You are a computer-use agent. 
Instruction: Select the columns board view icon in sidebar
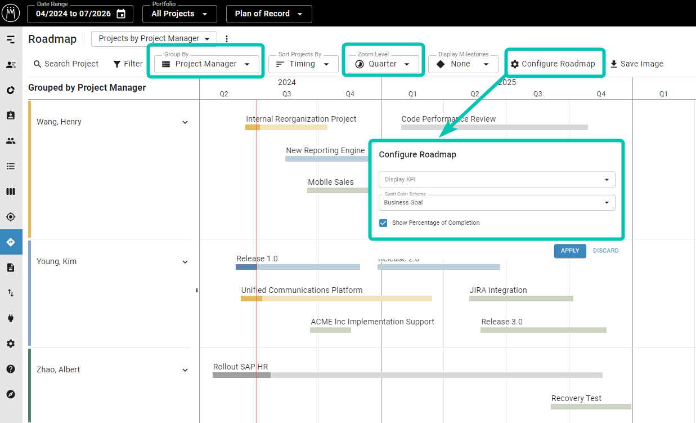pyautogui.click(x=11, y=192)
